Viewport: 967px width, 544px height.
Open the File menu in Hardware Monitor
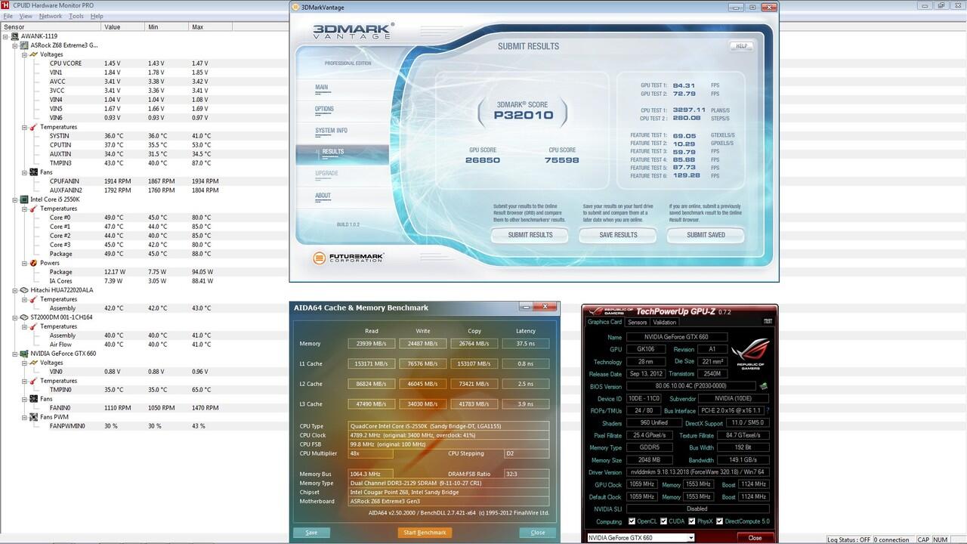pos(8,16)
